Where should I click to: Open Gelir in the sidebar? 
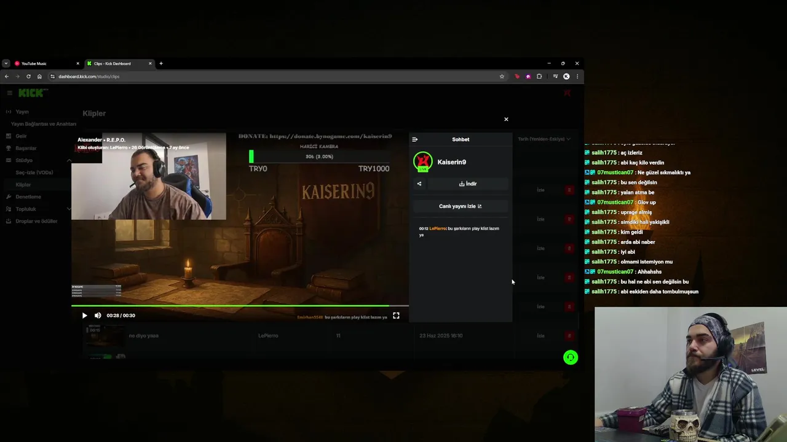pyautogui.click(x=21, y=136)
